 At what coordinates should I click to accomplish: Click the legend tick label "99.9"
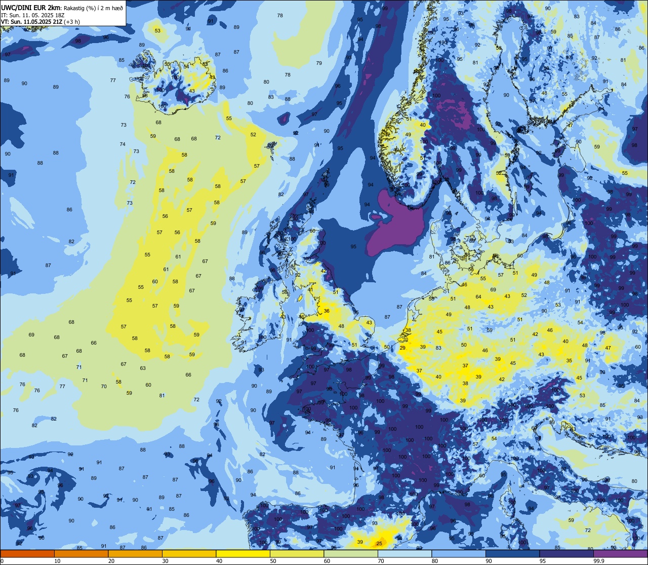pos(599,561)
